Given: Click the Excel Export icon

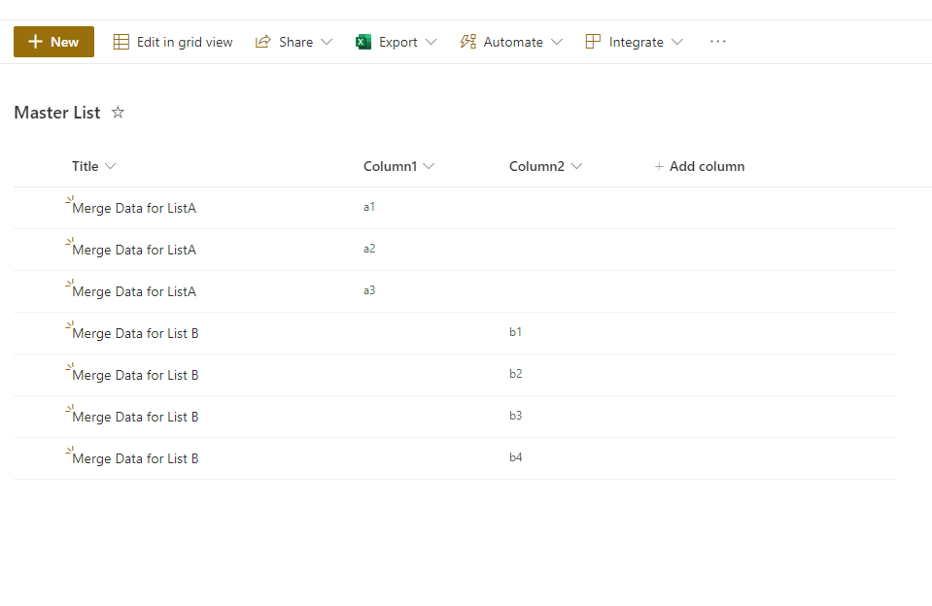Looking at the screenshot, I should tap(363, 42).
